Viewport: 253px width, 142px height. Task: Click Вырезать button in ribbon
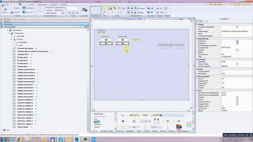tap(48, 10)
